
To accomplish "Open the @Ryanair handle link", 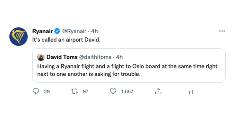I will [74, 31].
